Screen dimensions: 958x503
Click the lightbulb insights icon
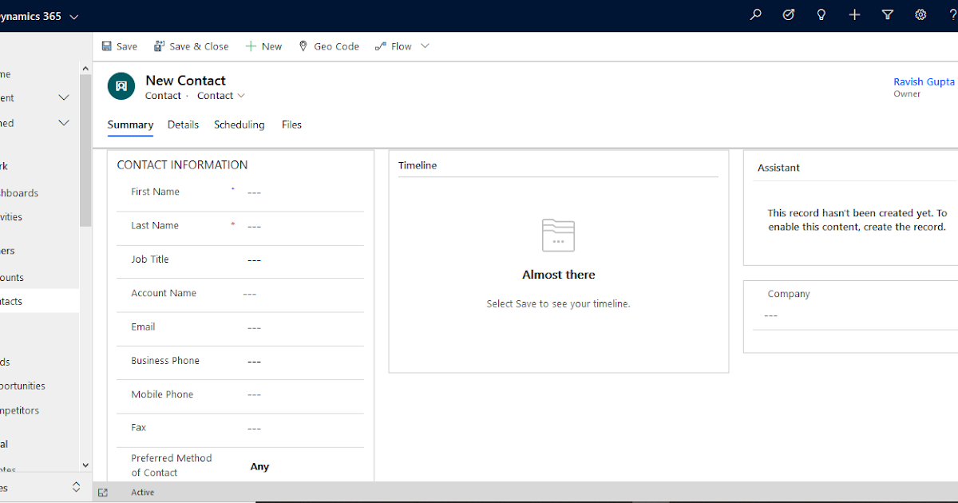coord(821,14)
